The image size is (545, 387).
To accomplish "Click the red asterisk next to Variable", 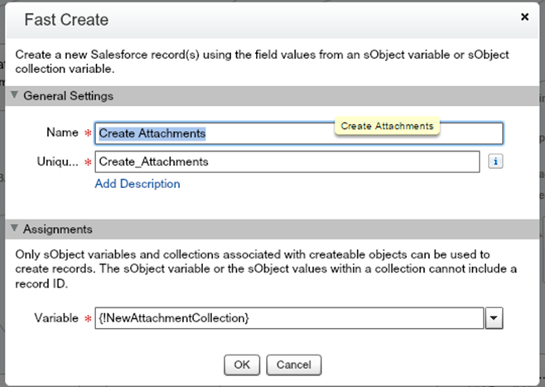I will (x=87, y=318).
